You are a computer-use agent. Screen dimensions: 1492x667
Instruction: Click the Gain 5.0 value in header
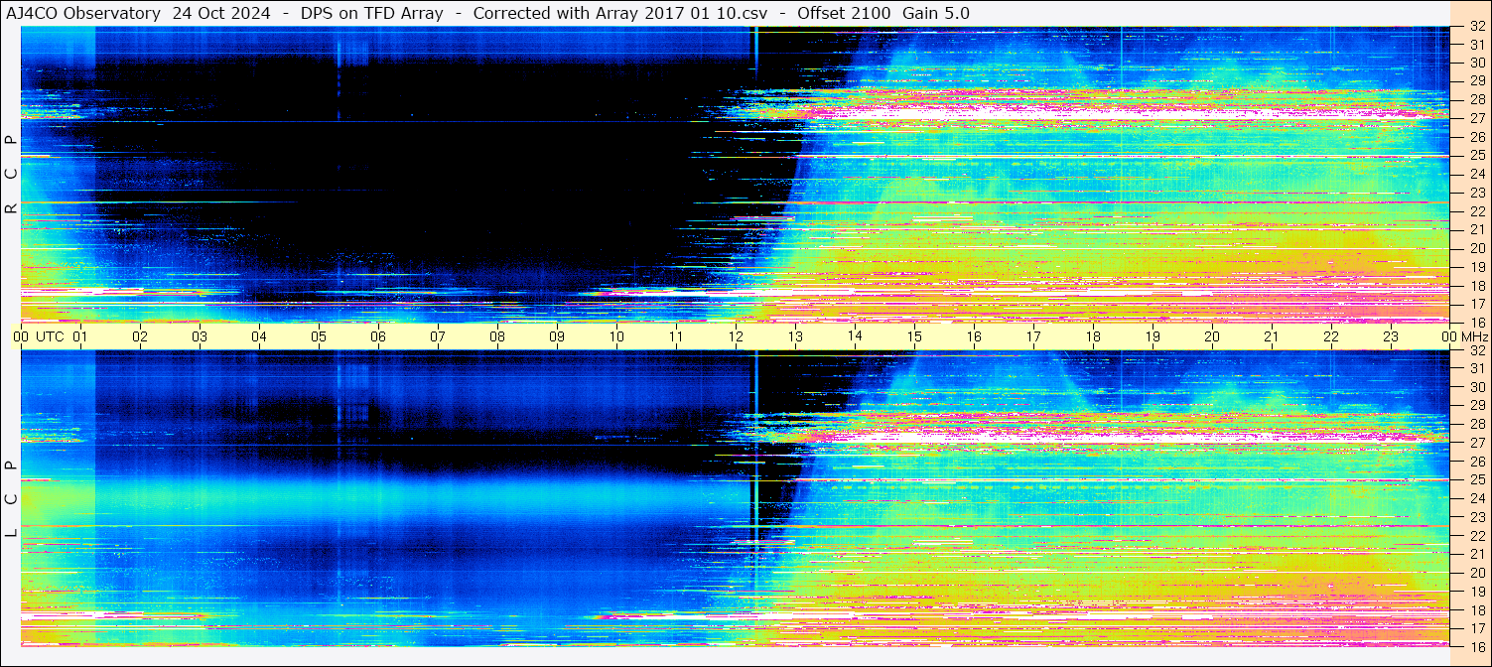(936, 13)
